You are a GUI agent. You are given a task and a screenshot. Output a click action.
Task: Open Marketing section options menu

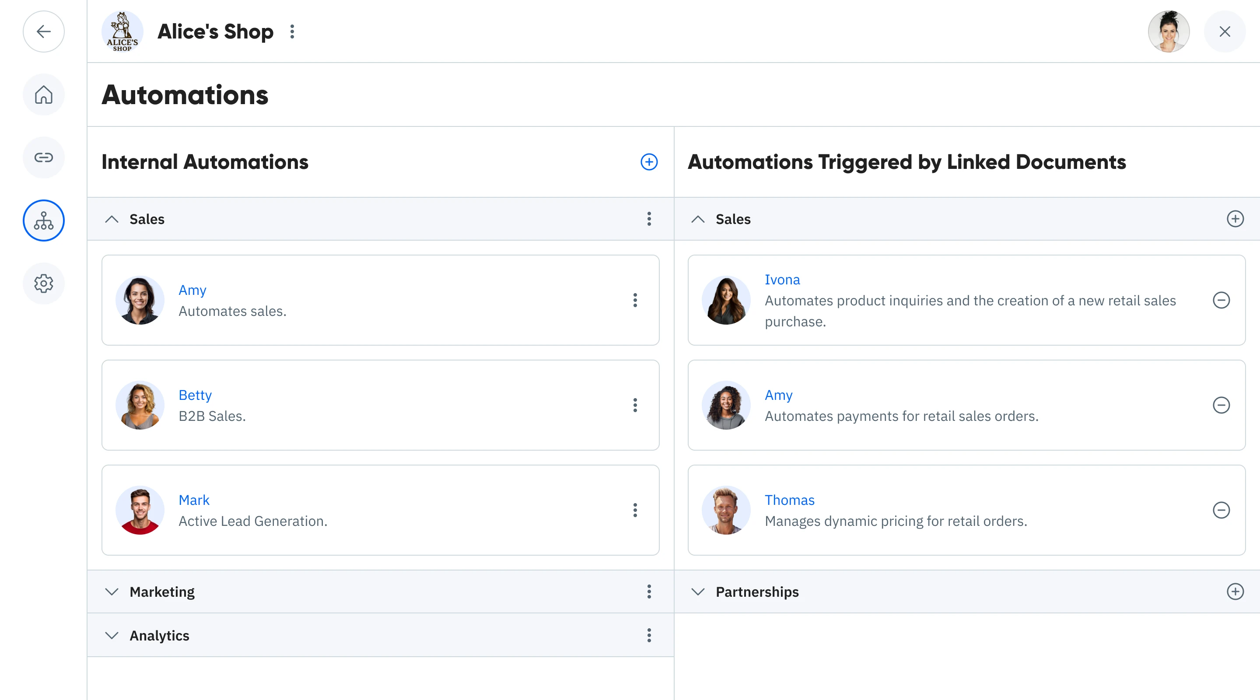click(x=648, y=592)
